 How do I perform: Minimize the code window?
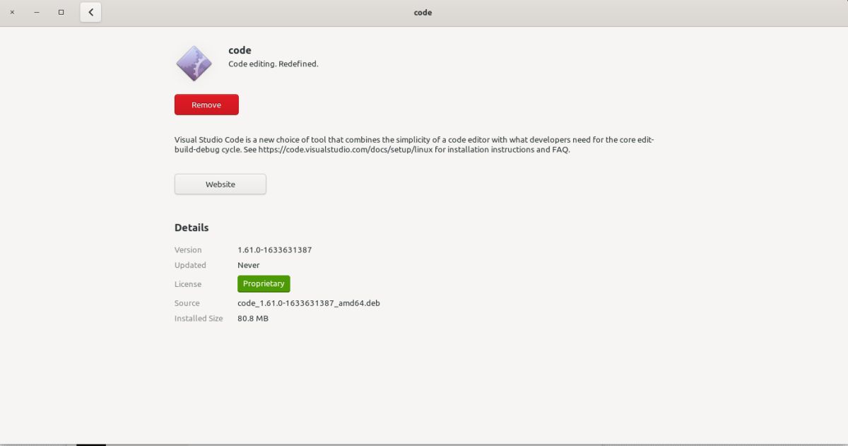(37, 12)
